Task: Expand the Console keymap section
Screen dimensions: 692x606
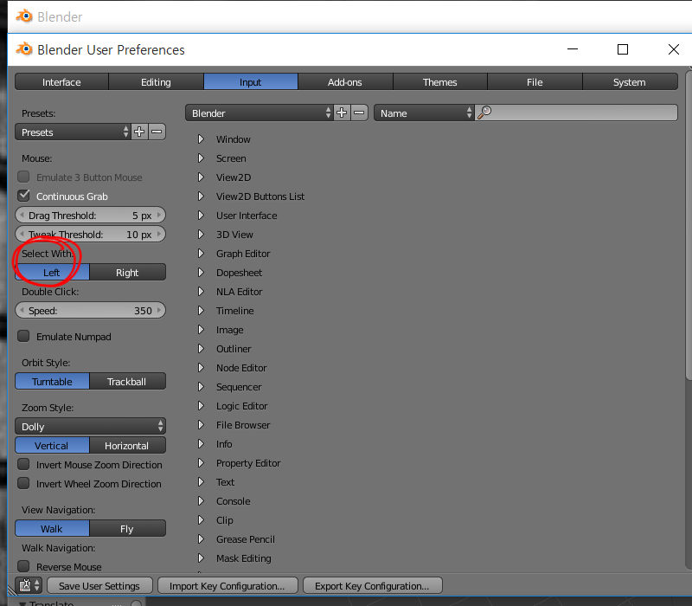Action: tap(201, 501)
